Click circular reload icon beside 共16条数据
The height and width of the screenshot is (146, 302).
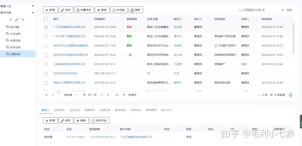click(291, 95)
